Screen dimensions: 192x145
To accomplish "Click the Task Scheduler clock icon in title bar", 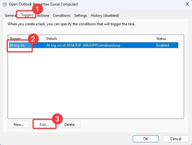I will point(5,4).
